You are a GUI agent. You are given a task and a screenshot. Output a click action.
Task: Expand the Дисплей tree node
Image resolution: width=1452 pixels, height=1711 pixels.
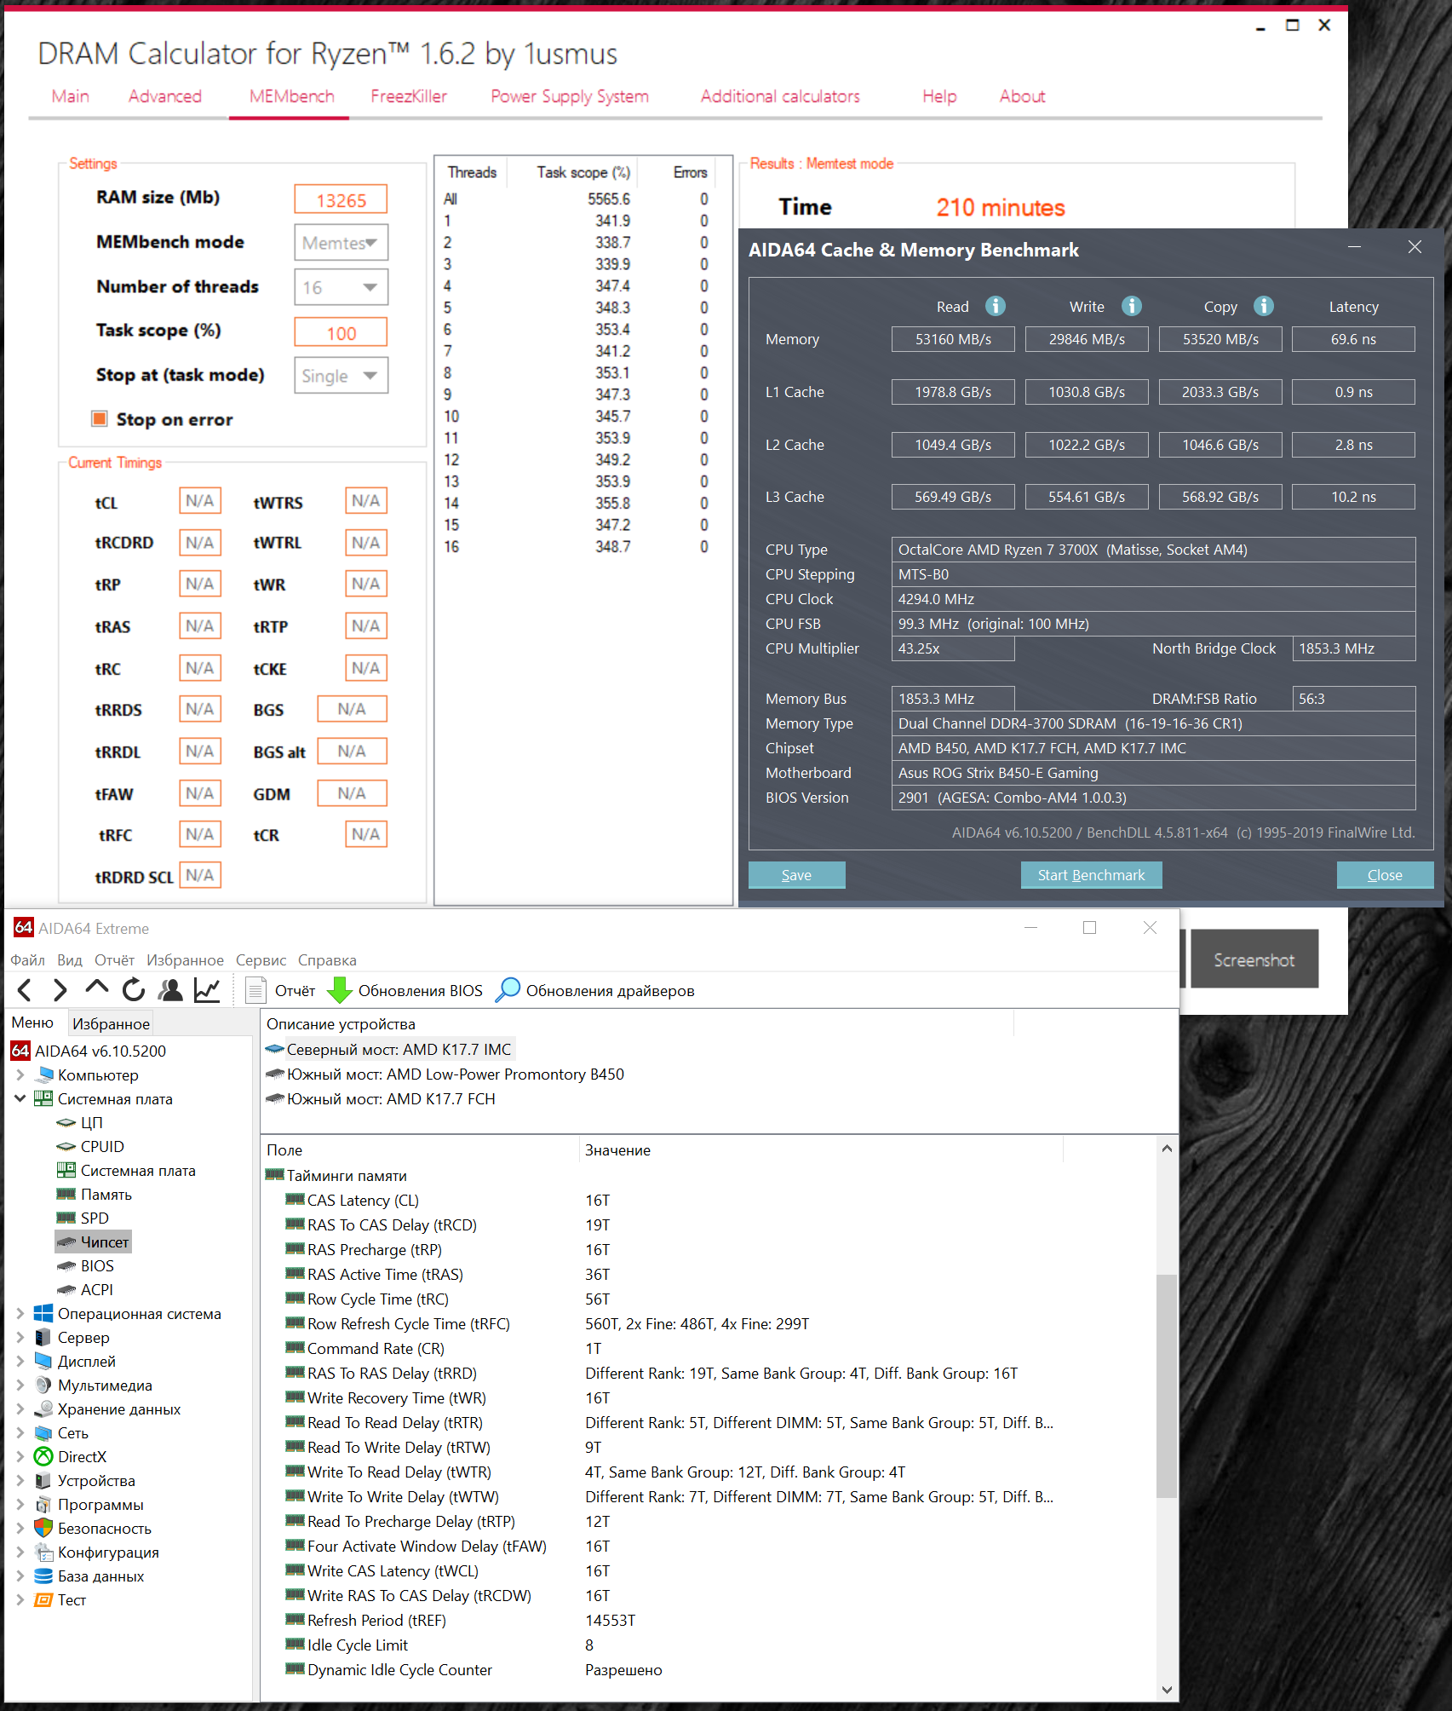(x=20, y=1362)
